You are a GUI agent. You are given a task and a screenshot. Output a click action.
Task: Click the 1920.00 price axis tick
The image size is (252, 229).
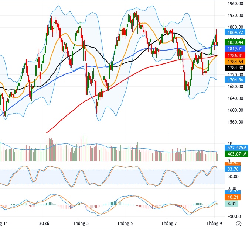click(x=235, y=15)
